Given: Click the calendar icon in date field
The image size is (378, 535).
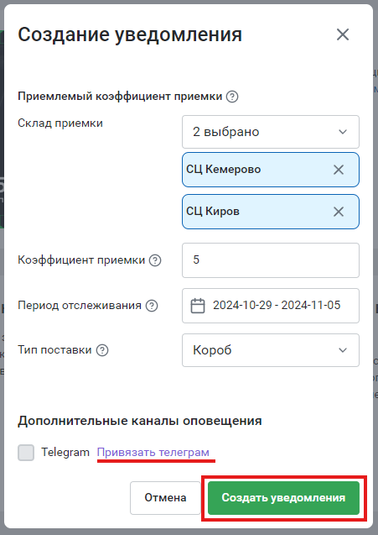Looking at the screenshot, I should tap(198, 306).
